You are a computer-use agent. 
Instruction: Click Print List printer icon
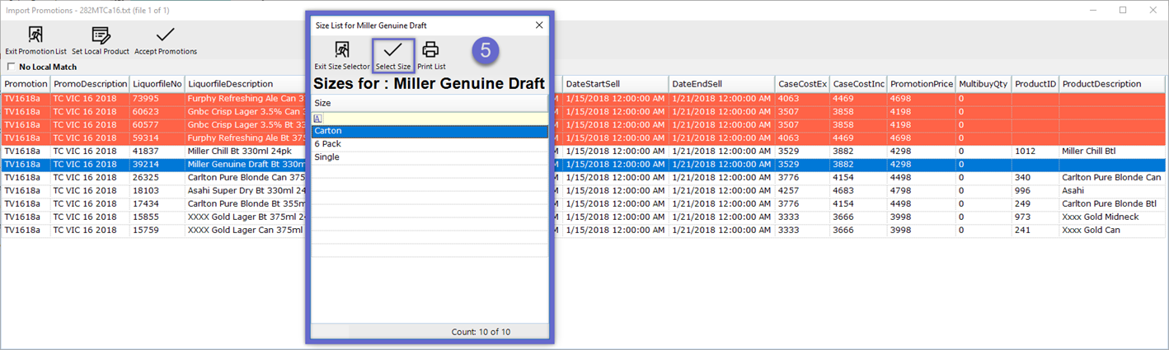coord(431,49)
